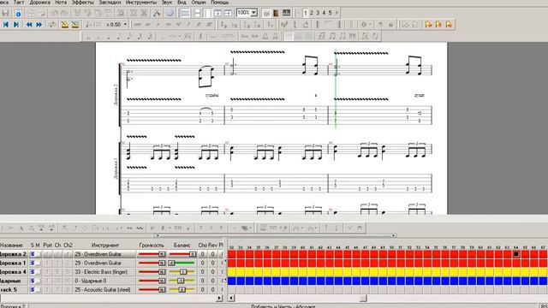Toggle the play-in-loop icon
This screenshot has height=308, width=548.
(x=52, y=25)
